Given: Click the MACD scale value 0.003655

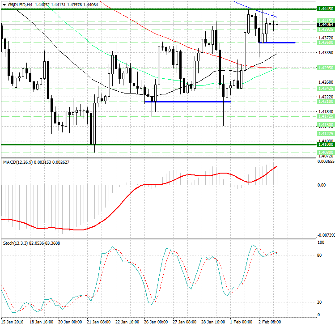Looking at the screenshot, I should coord(326,161).
